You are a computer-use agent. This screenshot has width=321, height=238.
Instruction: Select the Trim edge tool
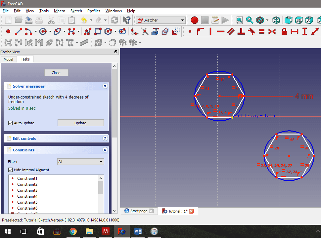click(x=144, y=31)
